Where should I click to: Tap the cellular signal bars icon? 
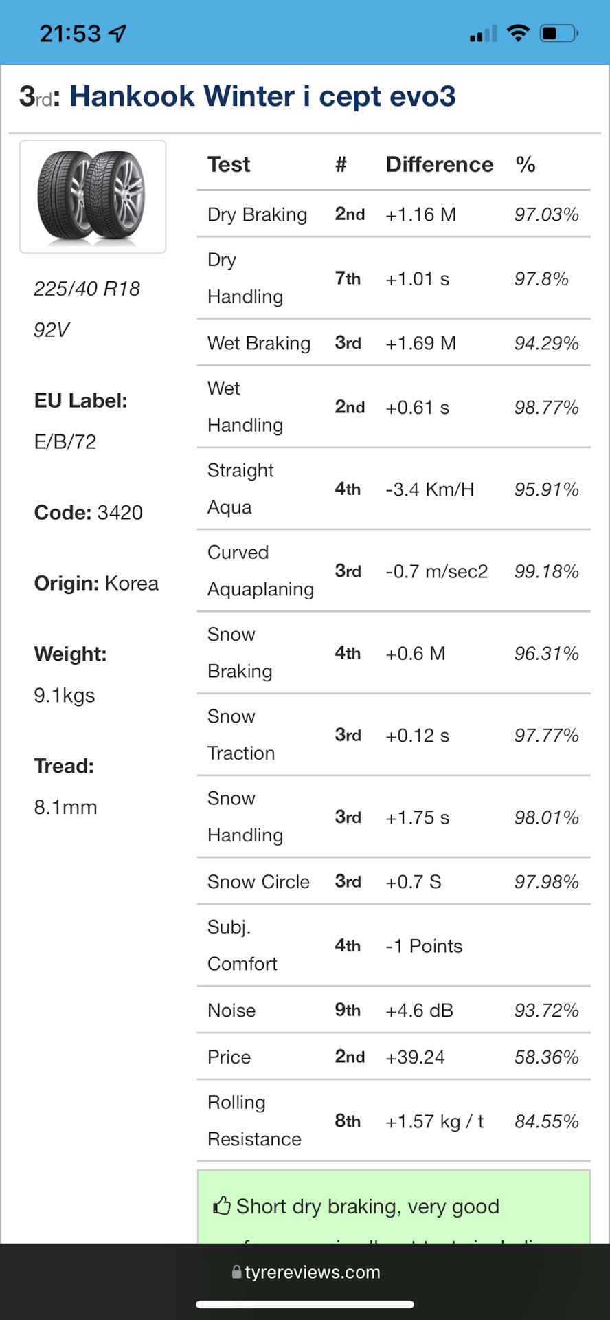point(483,33)
